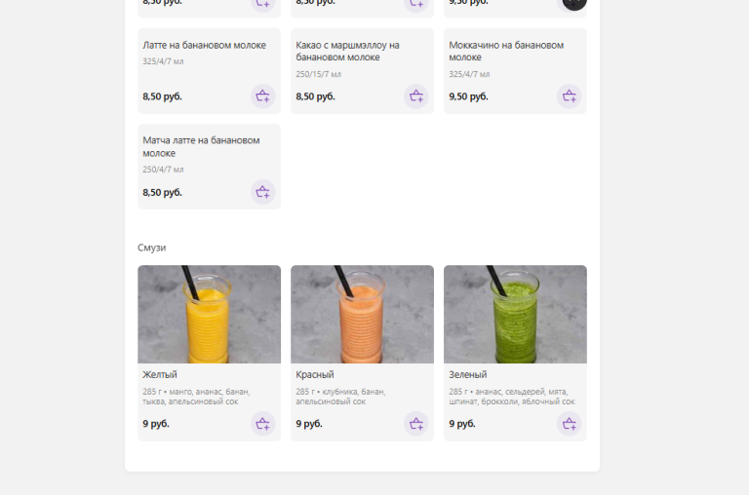Click the dark round button at top right
The height and width of the screenshot is (495, 749).
point(573,3)
